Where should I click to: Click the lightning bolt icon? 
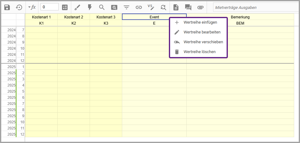(90, 7)
